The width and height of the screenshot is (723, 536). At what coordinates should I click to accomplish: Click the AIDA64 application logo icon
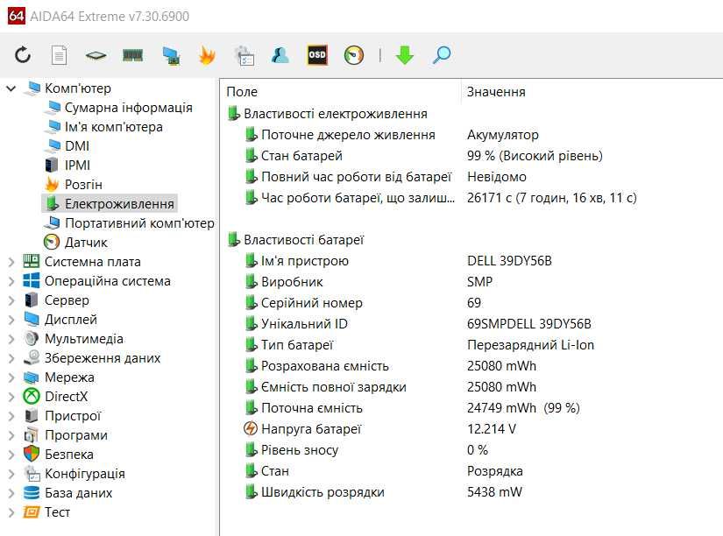click(16, 16)
